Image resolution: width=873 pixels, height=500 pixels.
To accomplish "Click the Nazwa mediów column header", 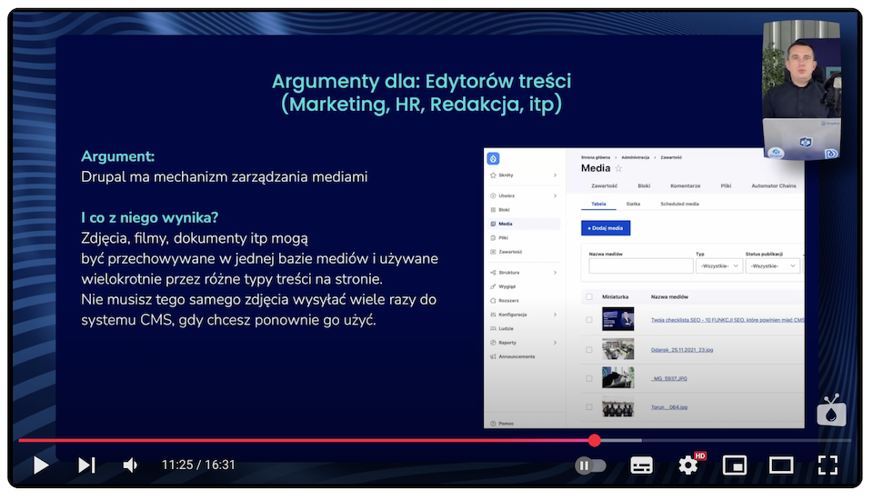I will [669, 297].
